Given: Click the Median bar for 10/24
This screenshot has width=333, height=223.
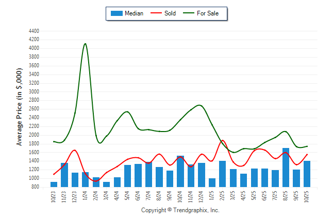Looking at the screenshot, I should (x=180, y=171).
